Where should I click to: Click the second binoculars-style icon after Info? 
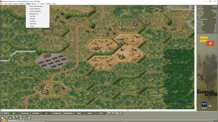tap(113, 113)
